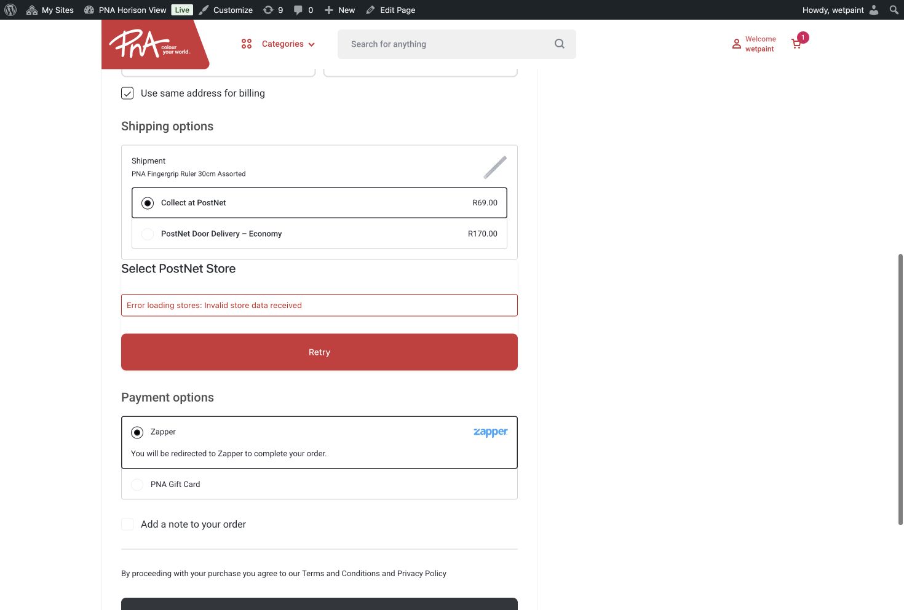Viewport: 904px width, 610px height.
Task: Click the 'Payment options' heading
Action: click(x=167, y=397)
